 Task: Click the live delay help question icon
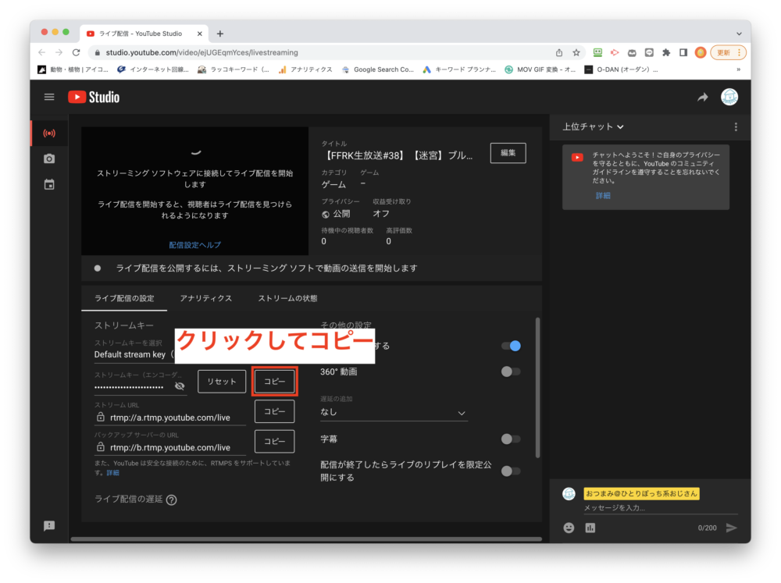point(171,499)
